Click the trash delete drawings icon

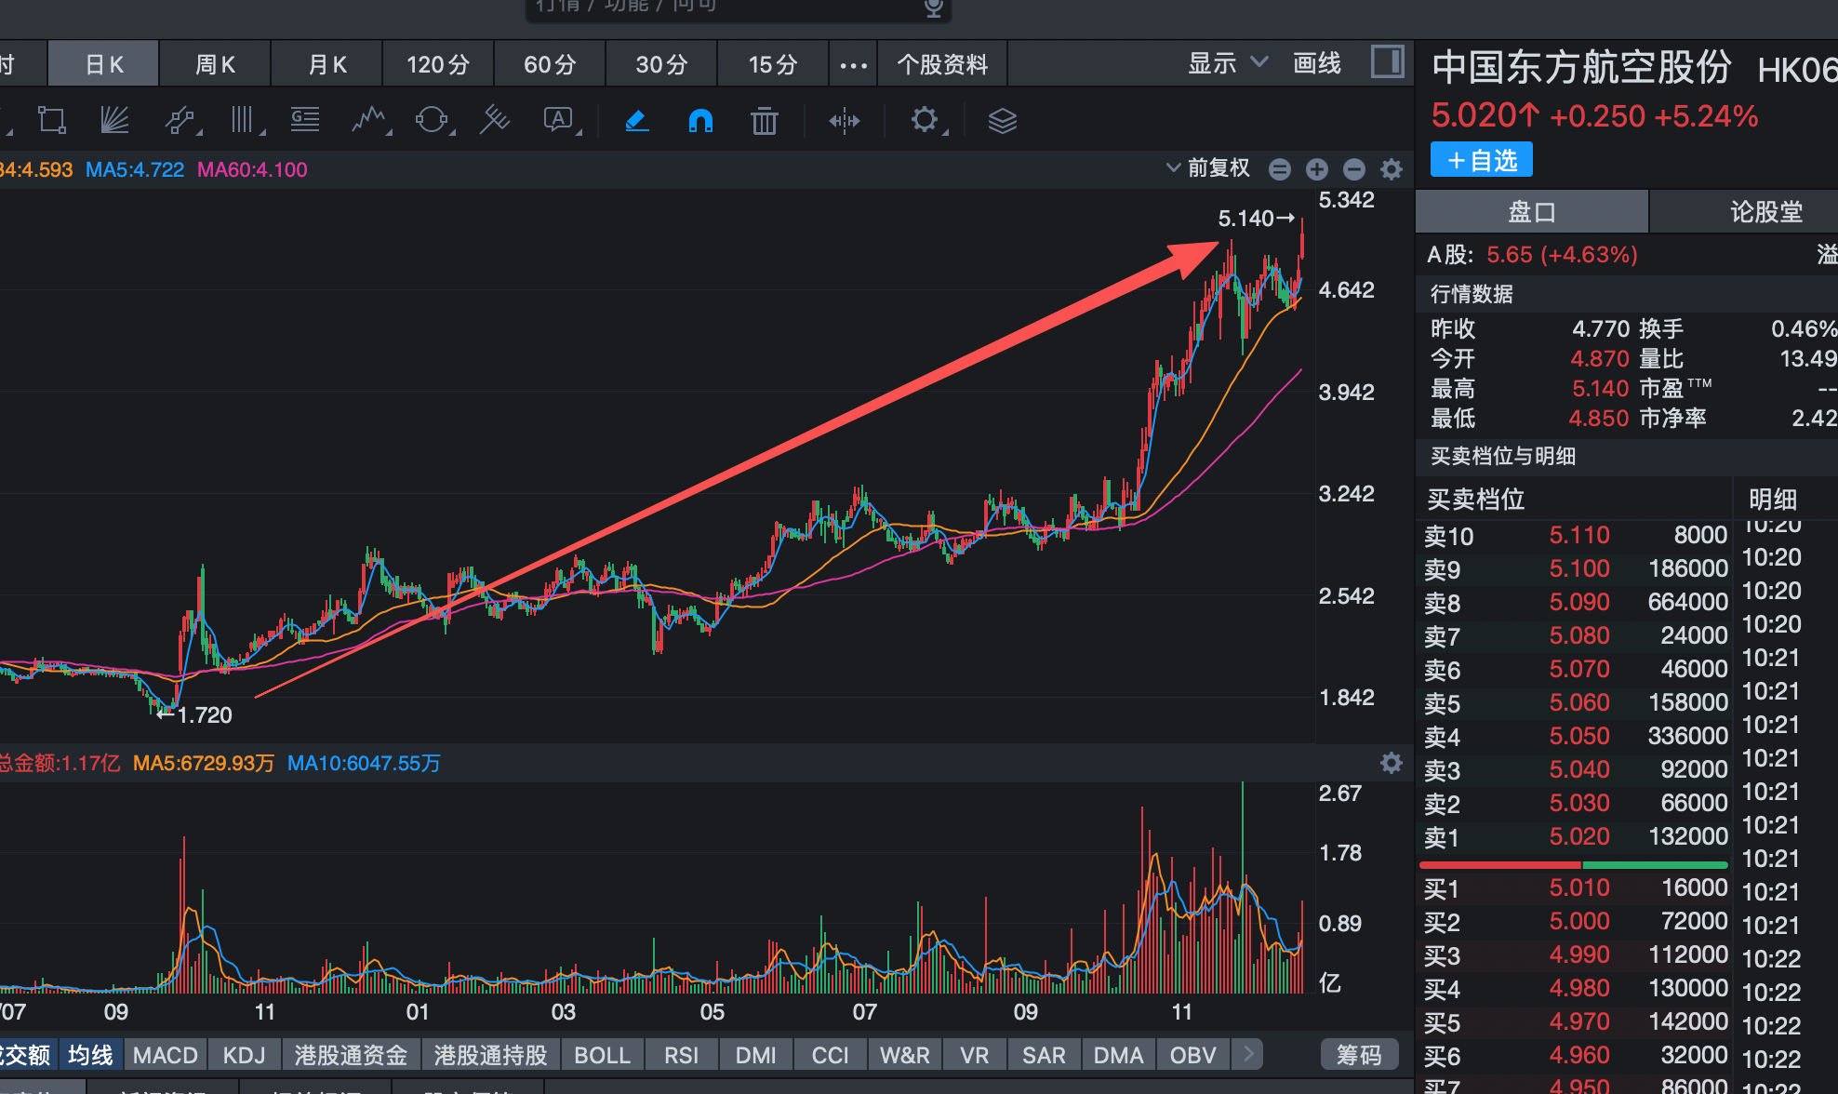click(764, 121)
